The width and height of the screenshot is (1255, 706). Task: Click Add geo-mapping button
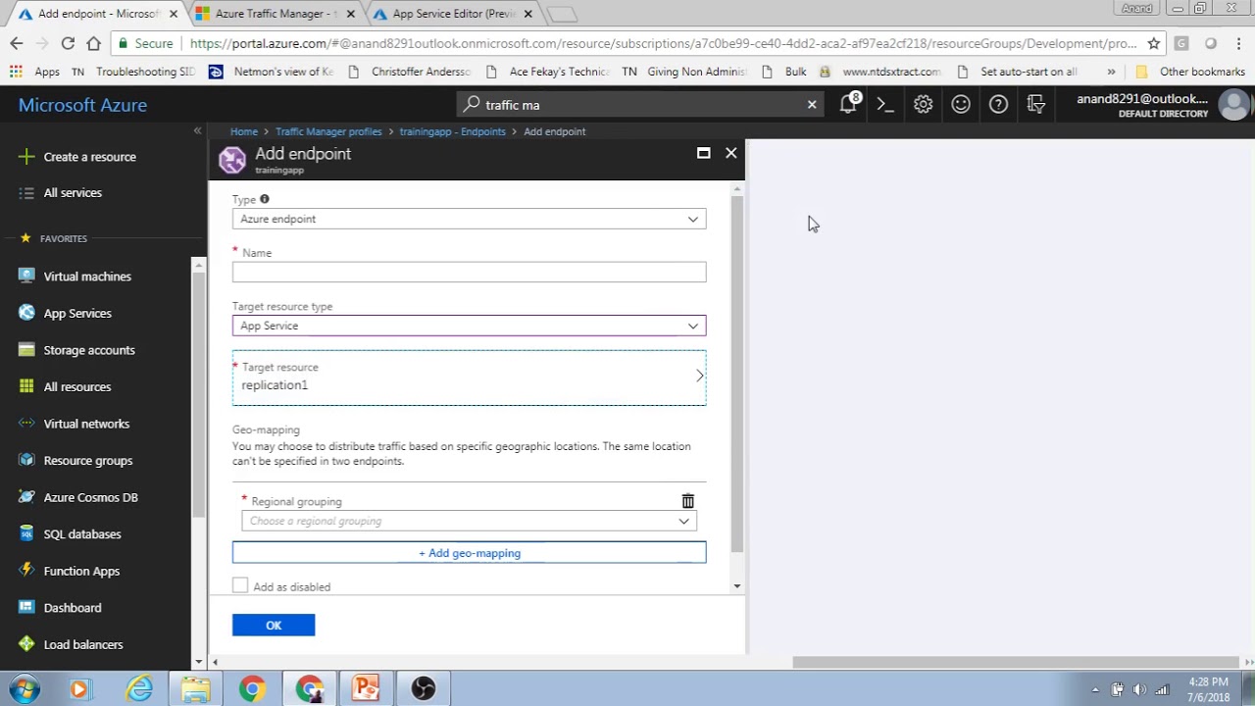469,553
